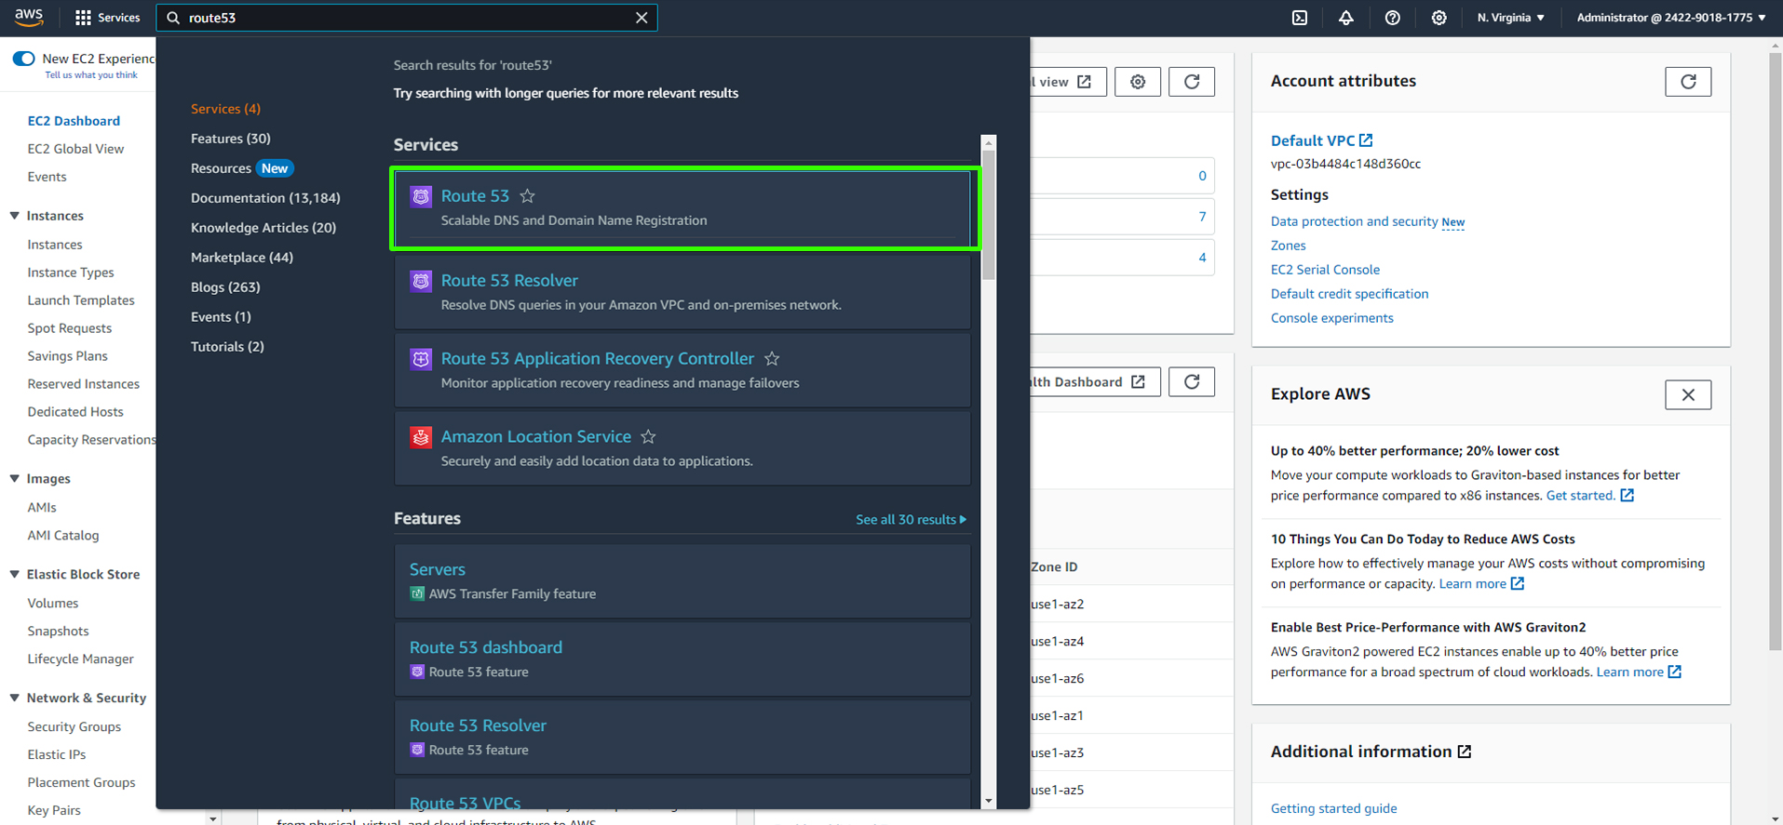
Task: Click the Amazon Location Service red icon
Action: click(x=421, y=437)
